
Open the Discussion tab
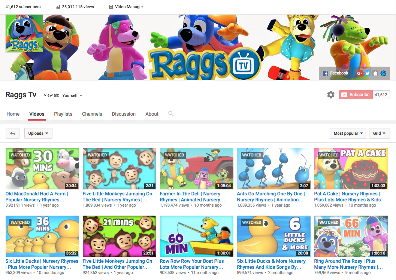(x=124, y=114)
